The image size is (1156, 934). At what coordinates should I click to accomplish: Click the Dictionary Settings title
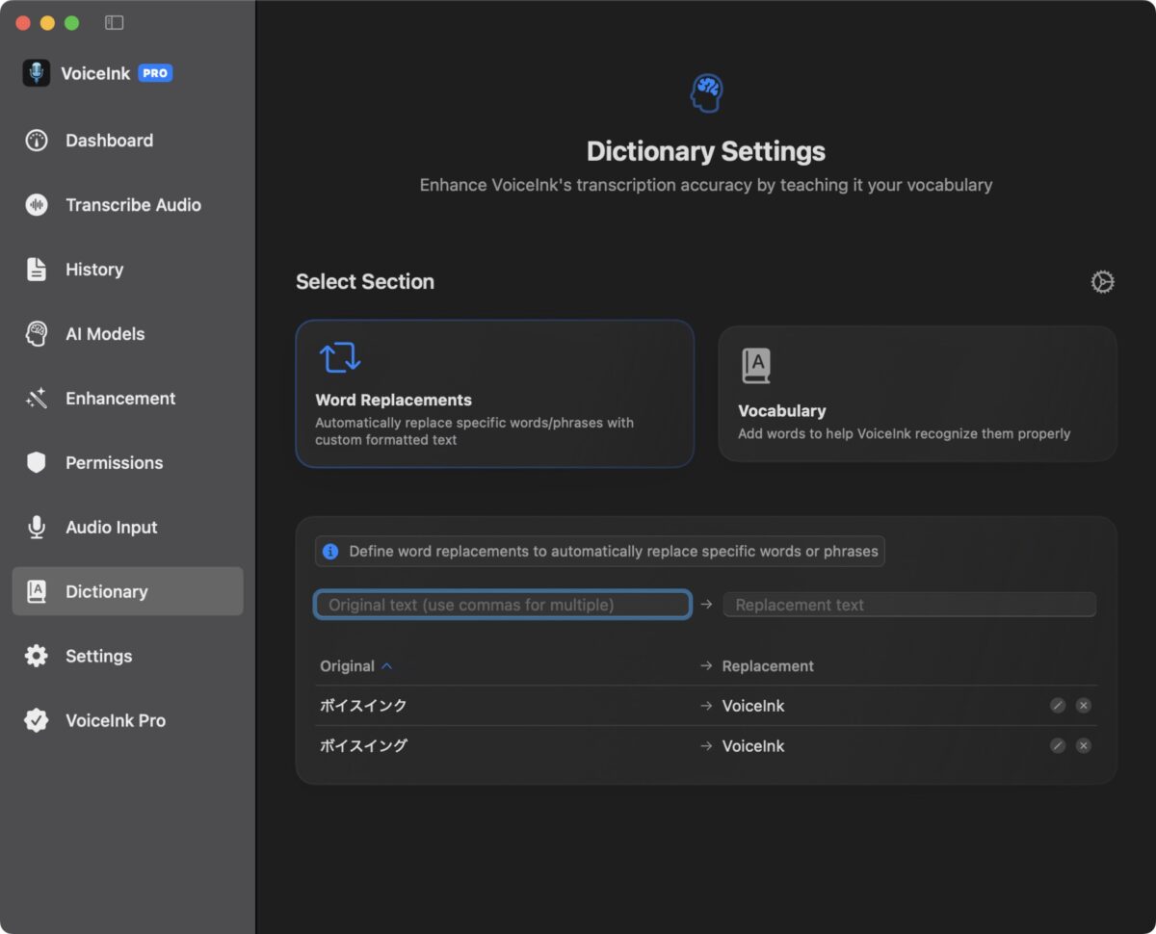coord(706,152)
